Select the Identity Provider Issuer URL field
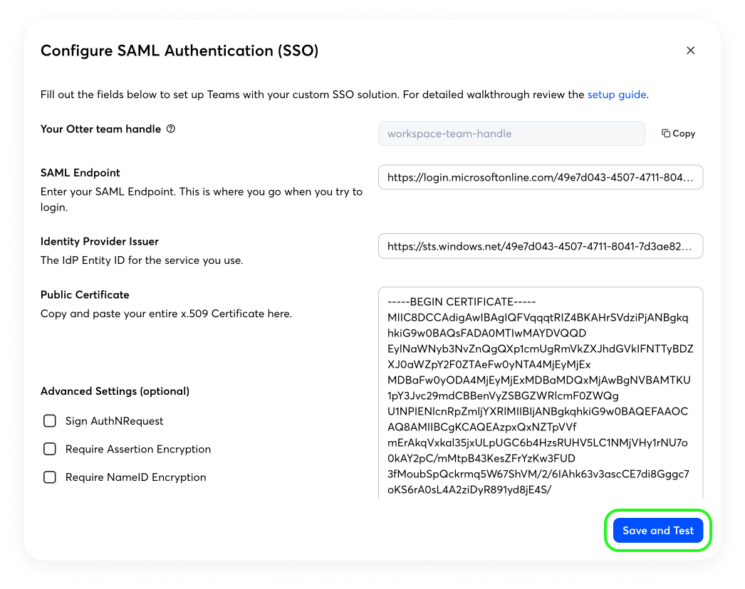 (540, 246)
